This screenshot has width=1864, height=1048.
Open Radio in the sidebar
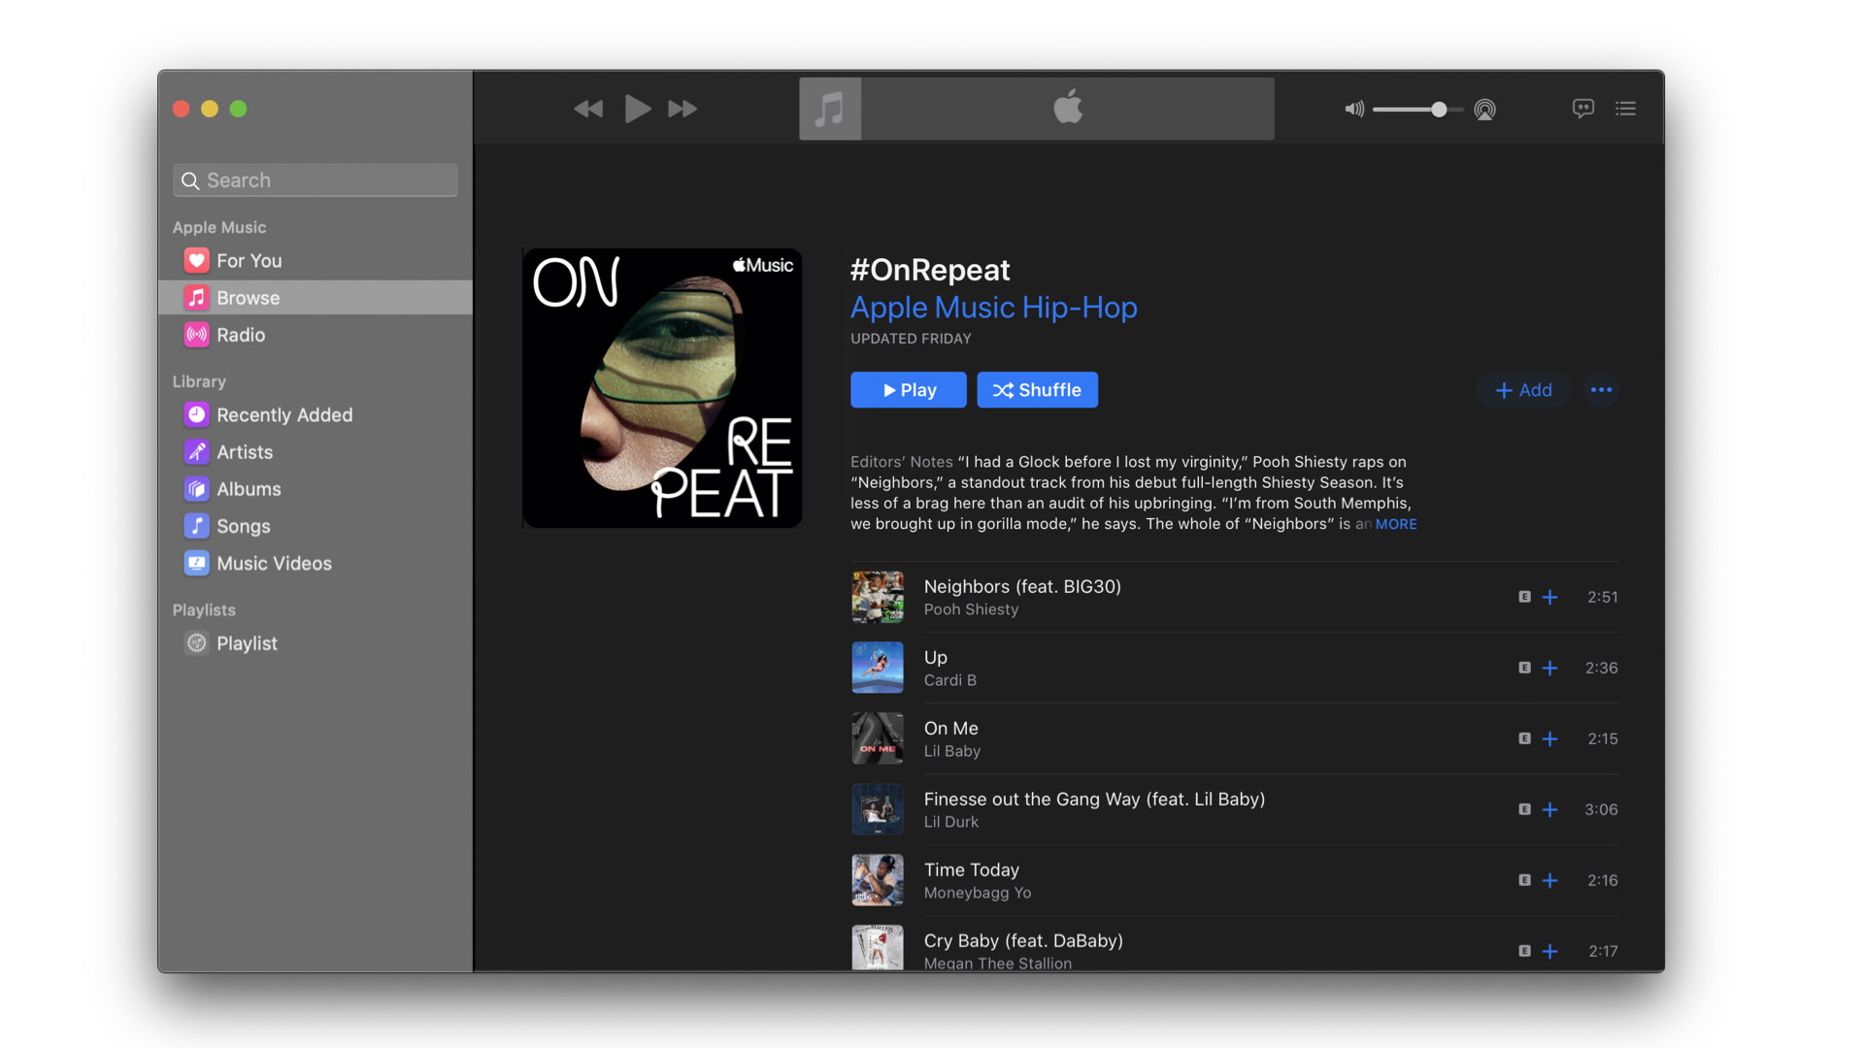click(x=241, y=335)
